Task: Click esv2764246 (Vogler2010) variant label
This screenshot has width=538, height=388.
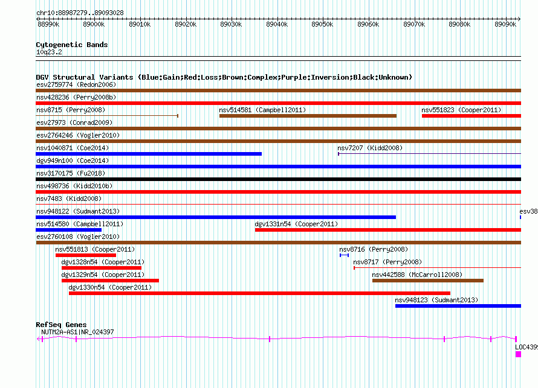Action: 78,135
